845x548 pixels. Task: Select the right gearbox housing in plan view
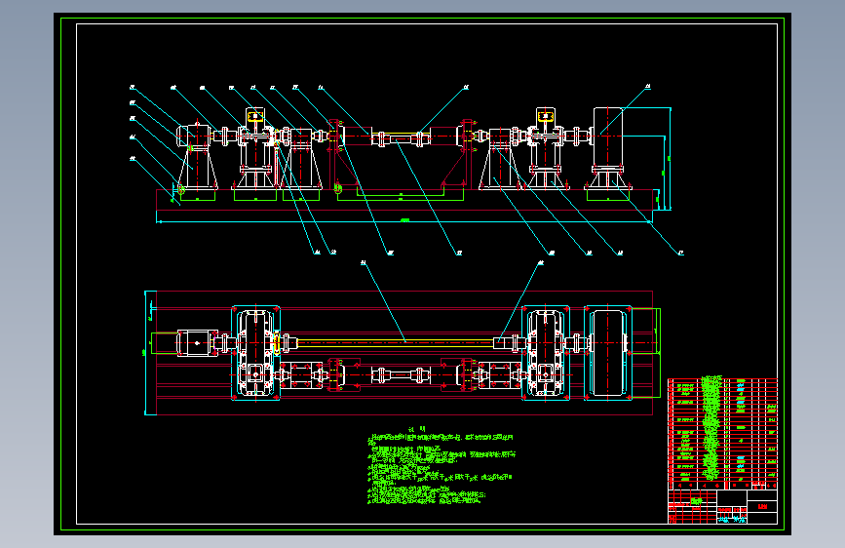click(x=546, y=353)
